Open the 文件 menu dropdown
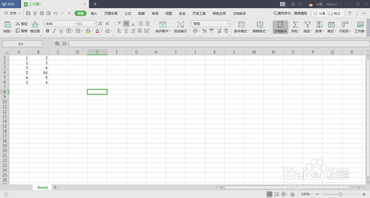The width and height of the screenshot is (370, 198). click(x=13, y=13)
